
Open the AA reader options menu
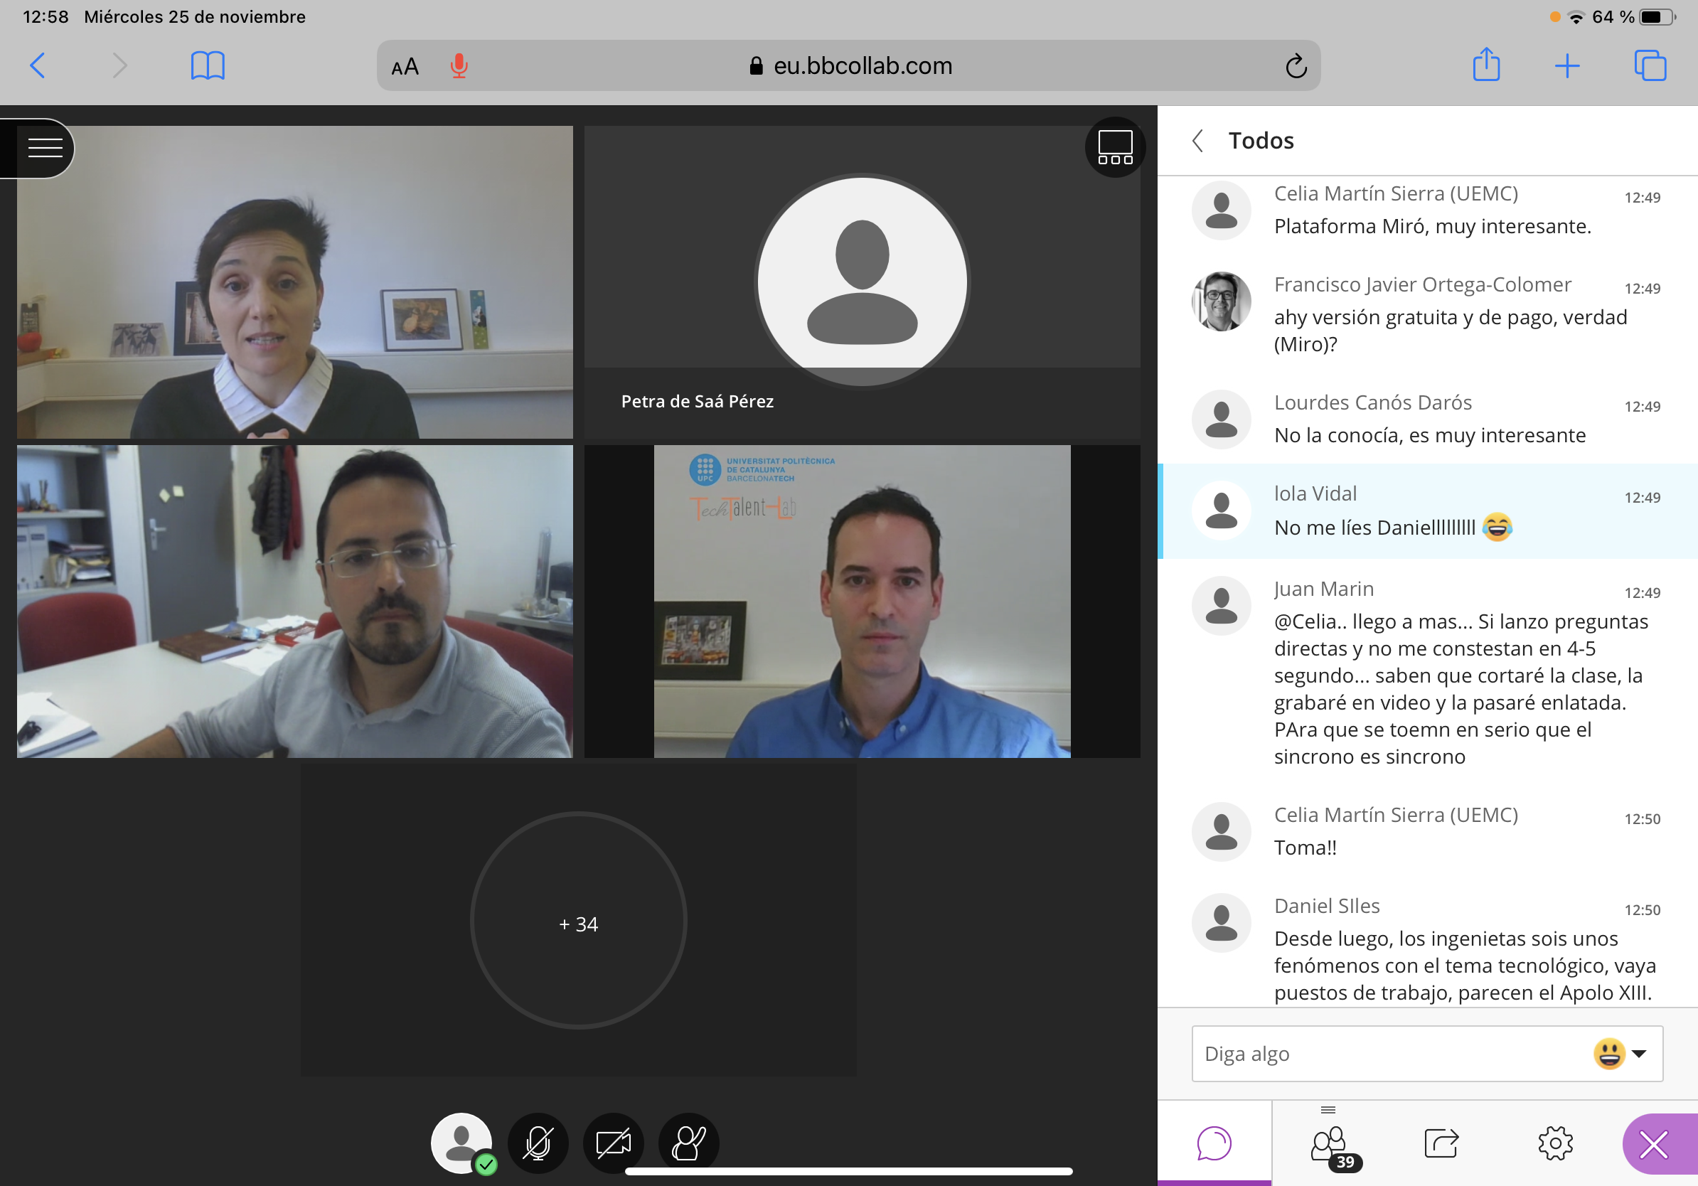pyautogui.click(x=405, y=67)
